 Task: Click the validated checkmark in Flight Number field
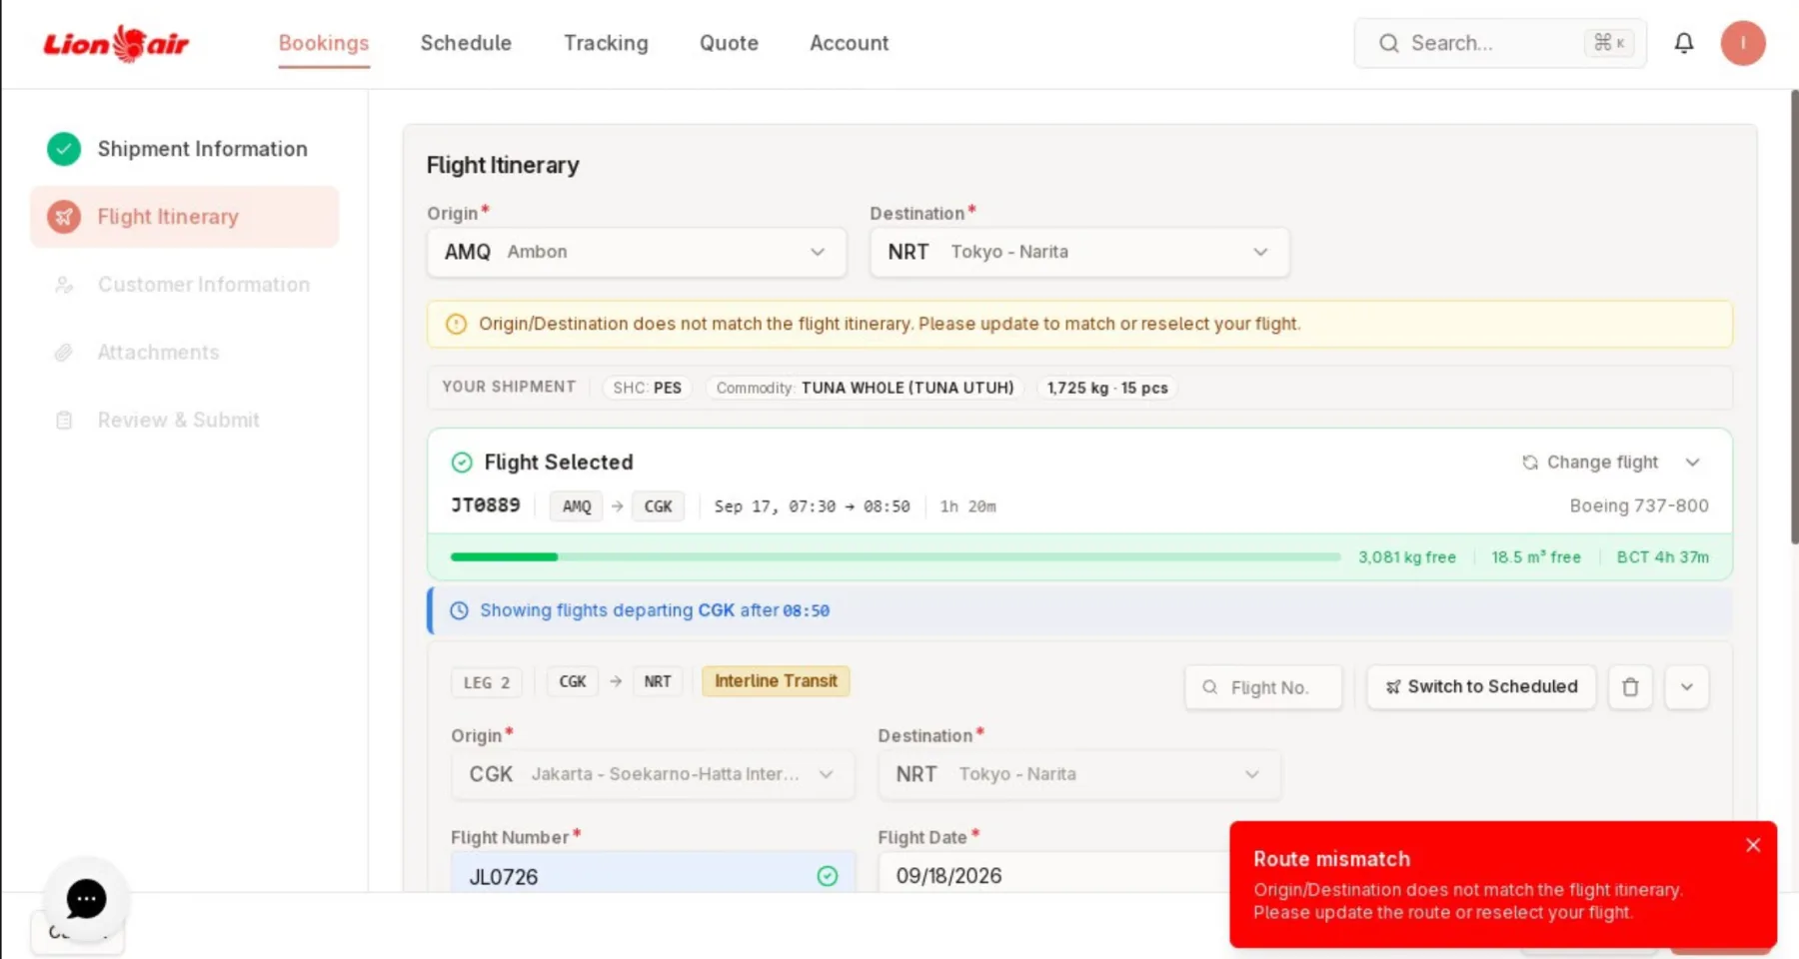(x=828, y=876)
